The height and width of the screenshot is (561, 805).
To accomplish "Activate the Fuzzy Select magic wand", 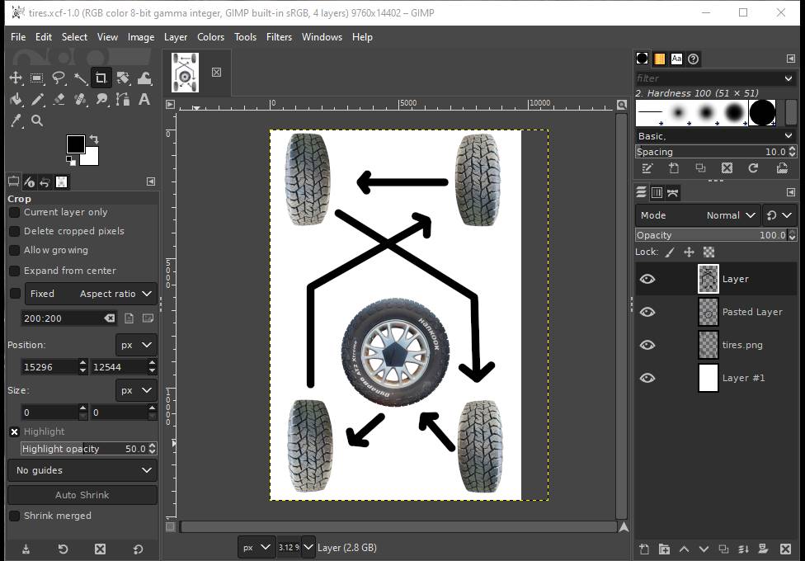I will pyautogui.click(x=80, y=78).
